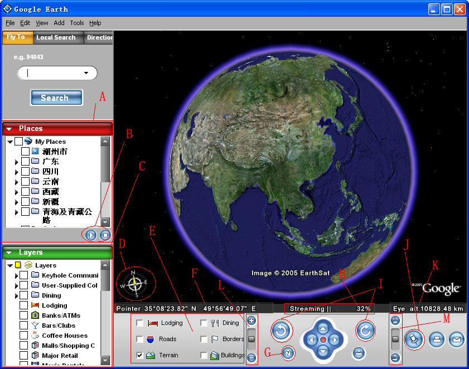Stop the tour in Places panel
Viewport: 469px width, 369px height.
[105, 235]
